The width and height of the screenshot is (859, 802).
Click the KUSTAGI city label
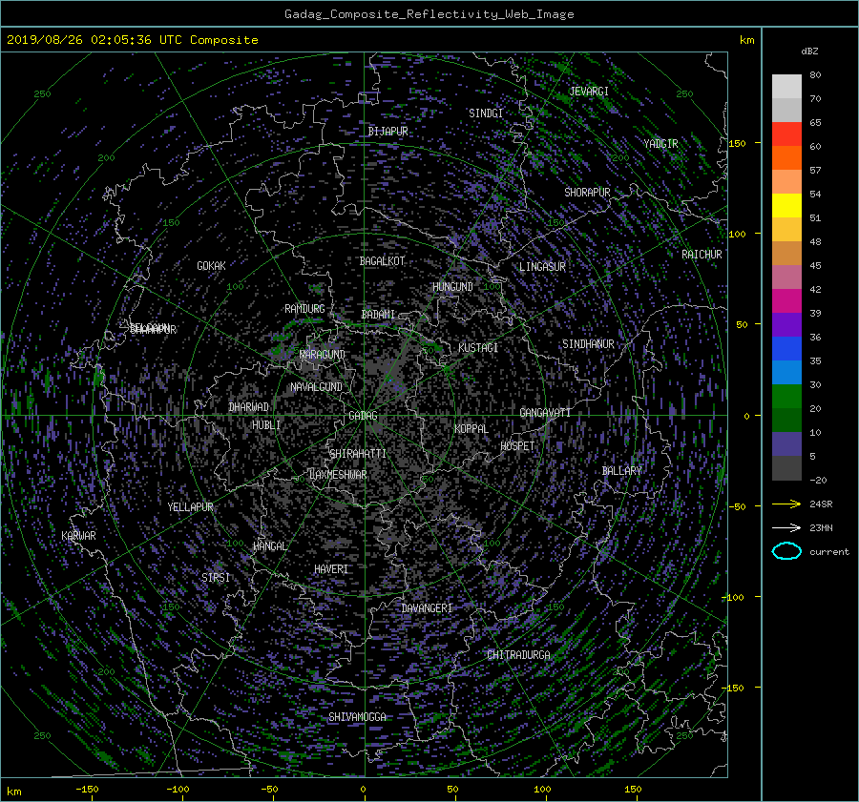[x=478, y=348]
